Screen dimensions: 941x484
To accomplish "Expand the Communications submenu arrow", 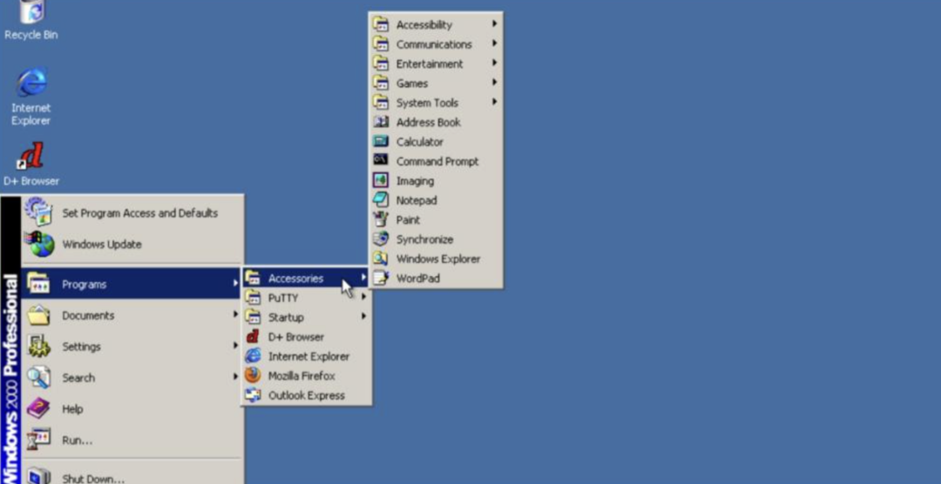I will click(x=495, y=44).
